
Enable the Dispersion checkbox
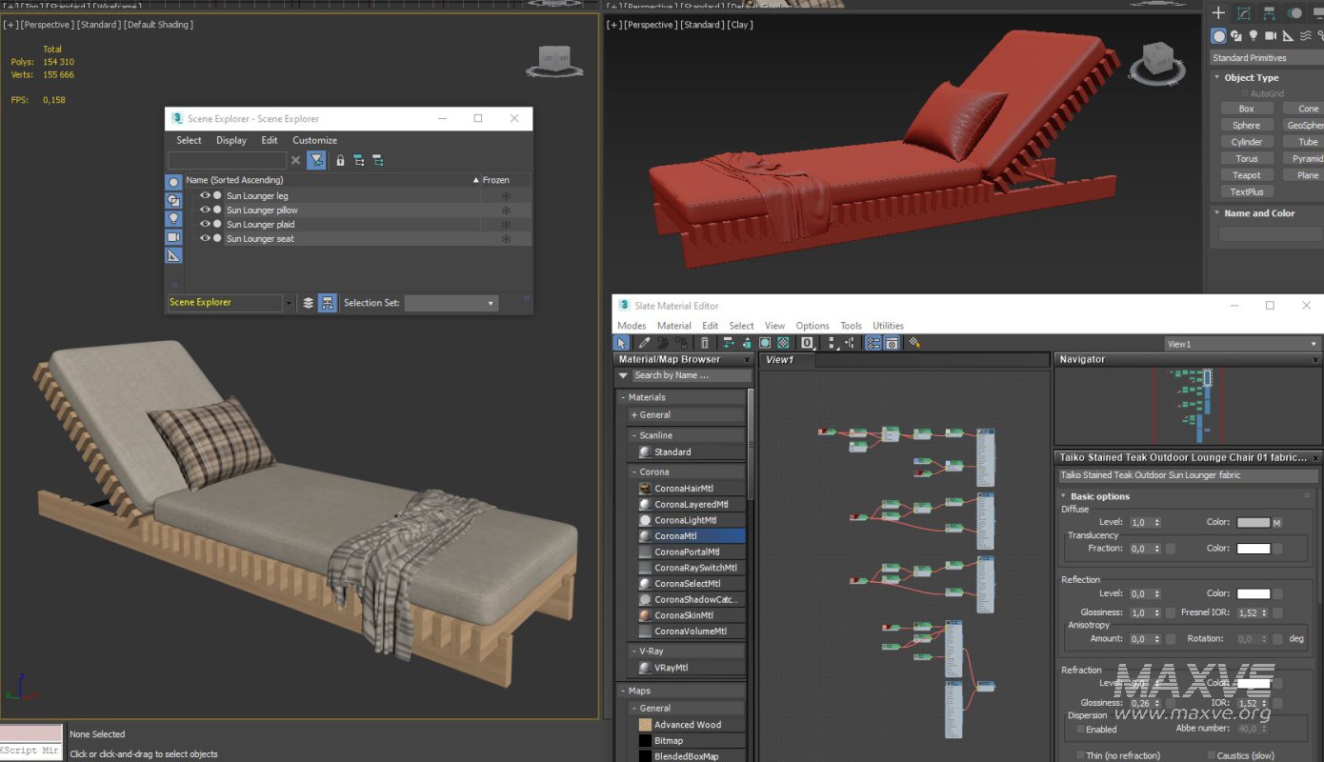coord(1080,730)
